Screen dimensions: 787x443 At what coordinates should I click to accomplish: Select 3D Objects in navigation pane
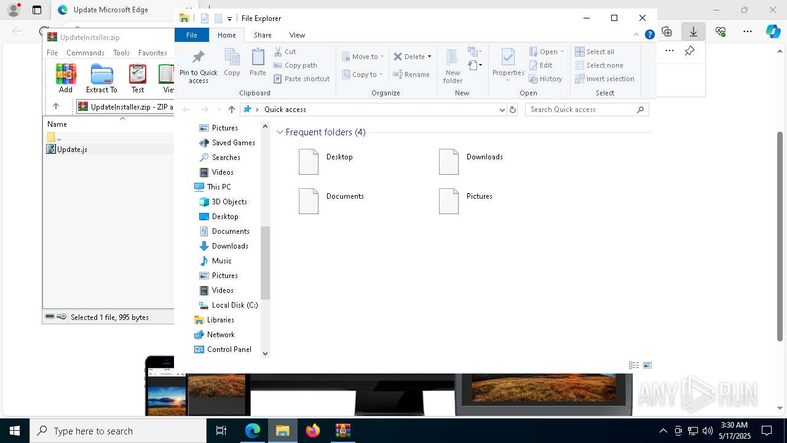click(x=223, y=202)
